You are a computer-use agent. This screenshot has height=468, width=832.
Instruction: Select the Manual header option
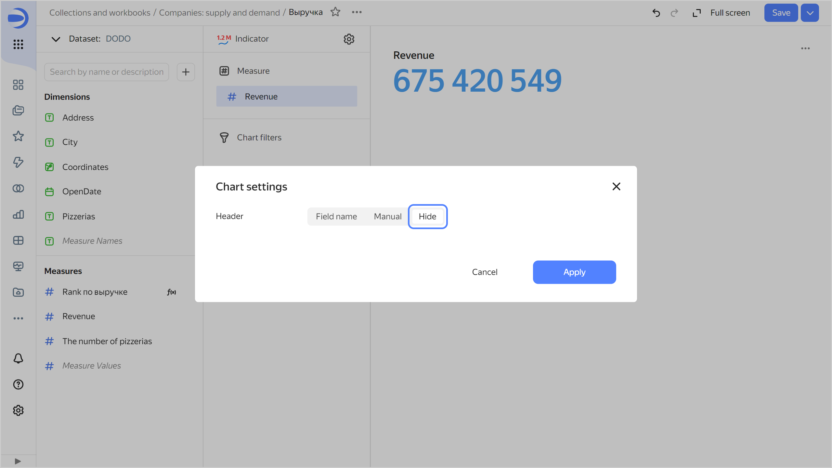click(387, 216)
